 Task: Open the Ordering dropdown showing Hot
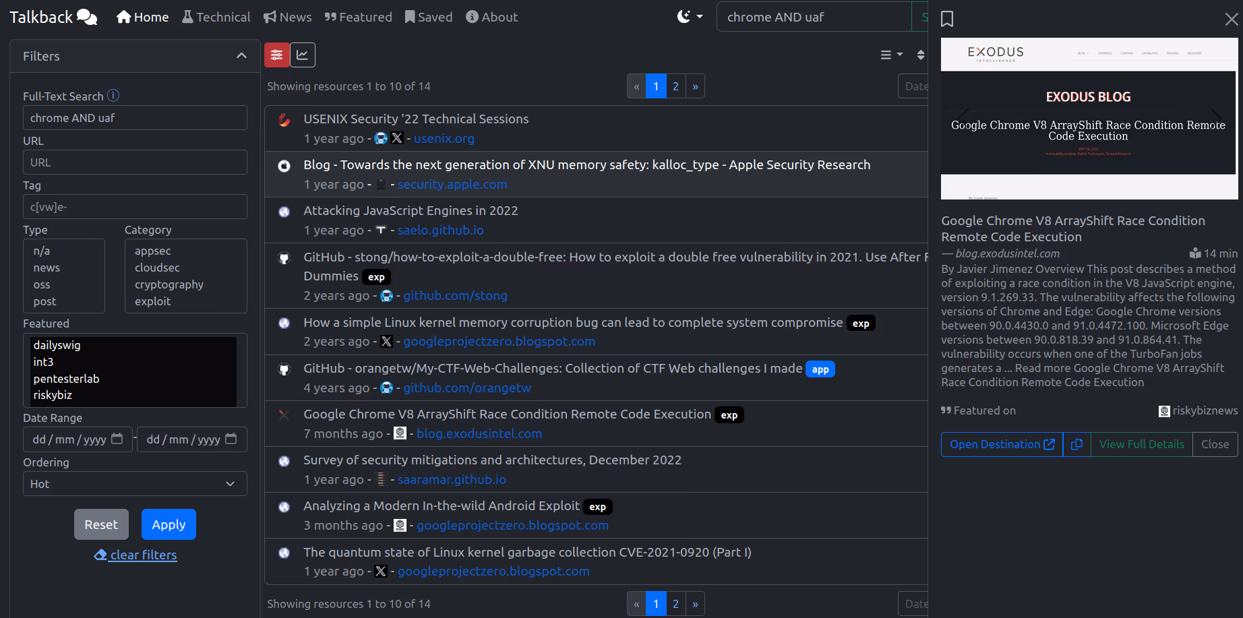click(x=135, y=484)
